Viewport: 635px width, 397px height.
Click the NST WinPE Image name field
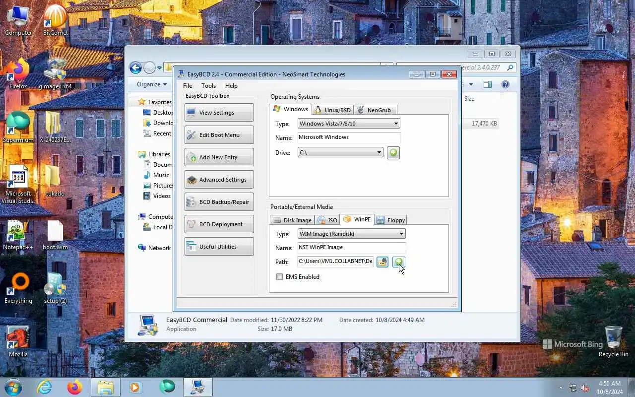pyautogui.click(x=352, y=248)
